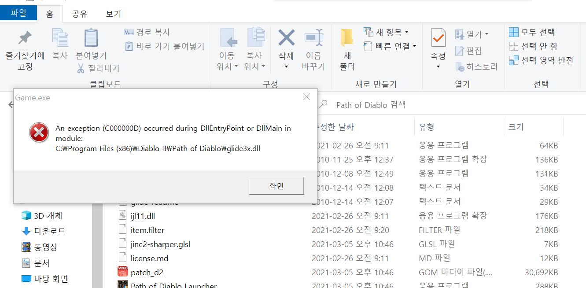Click 바로 가기 붙여넣기 paste shortcut
Viewport: 586px width, 288px height.
164,46
